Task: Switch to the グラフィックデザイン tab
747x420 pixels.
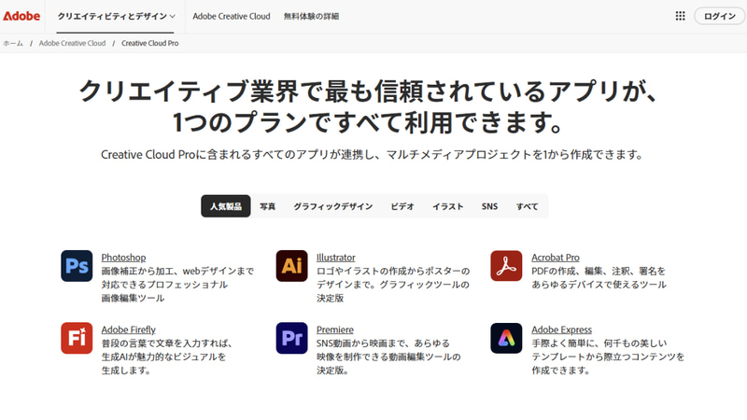Action: coord(333,206)
